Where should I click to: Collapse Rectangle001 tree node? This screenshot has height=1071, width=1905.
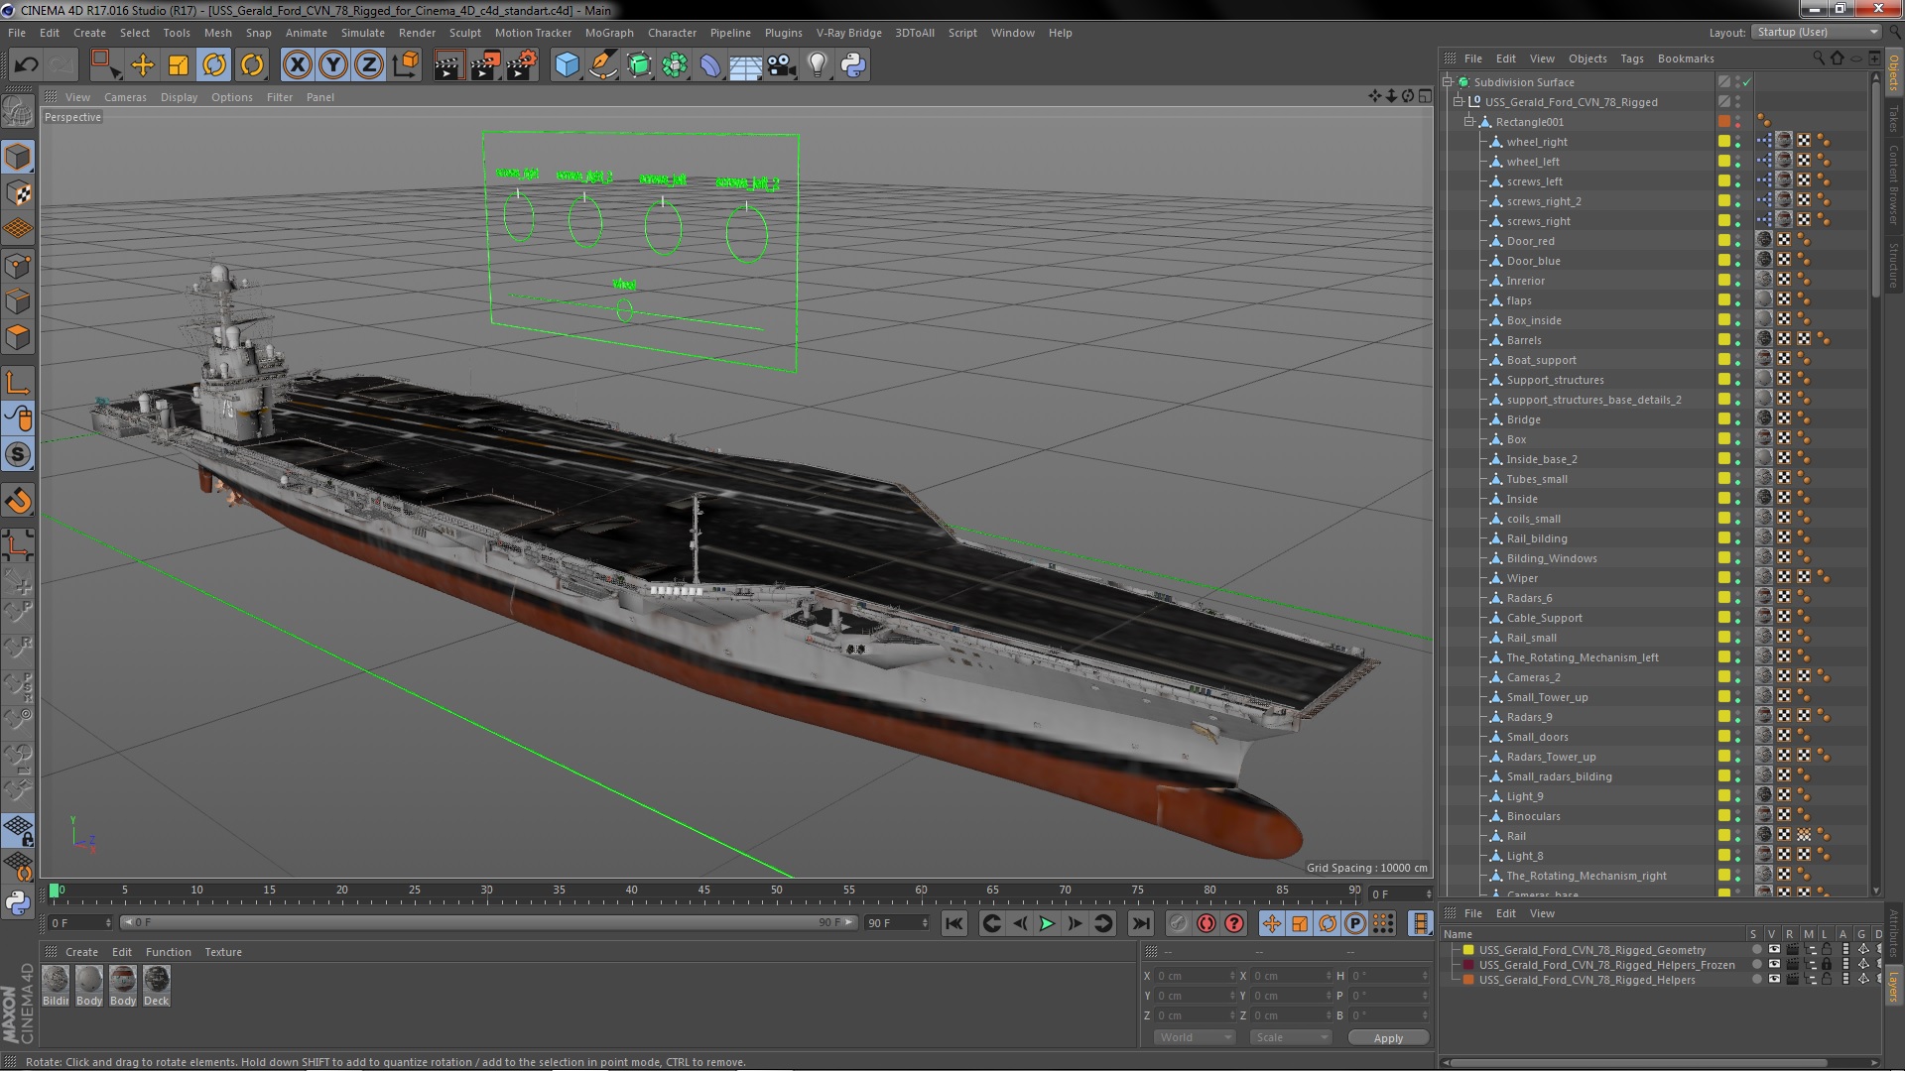[1469, 122]
